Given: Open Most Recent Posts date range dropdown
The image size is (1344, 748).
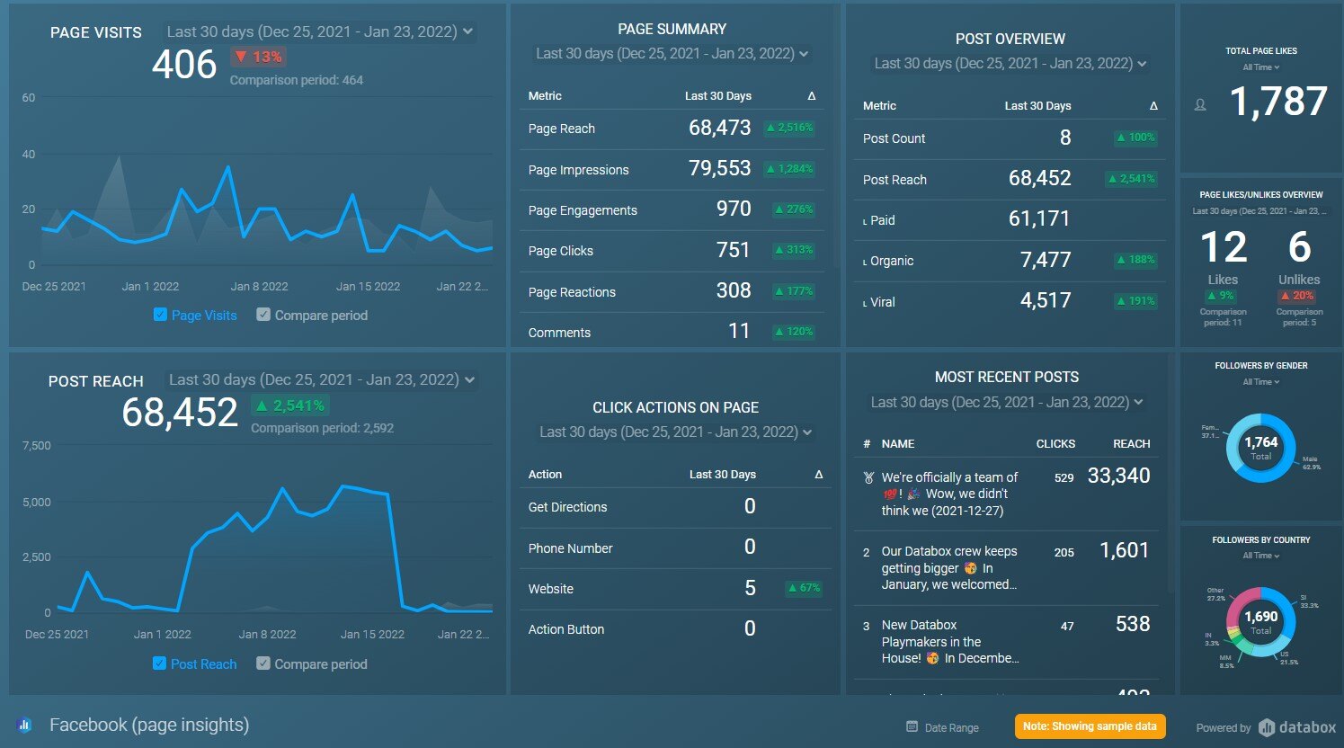Looking at the screenshot, I should tap(1007, 403).
